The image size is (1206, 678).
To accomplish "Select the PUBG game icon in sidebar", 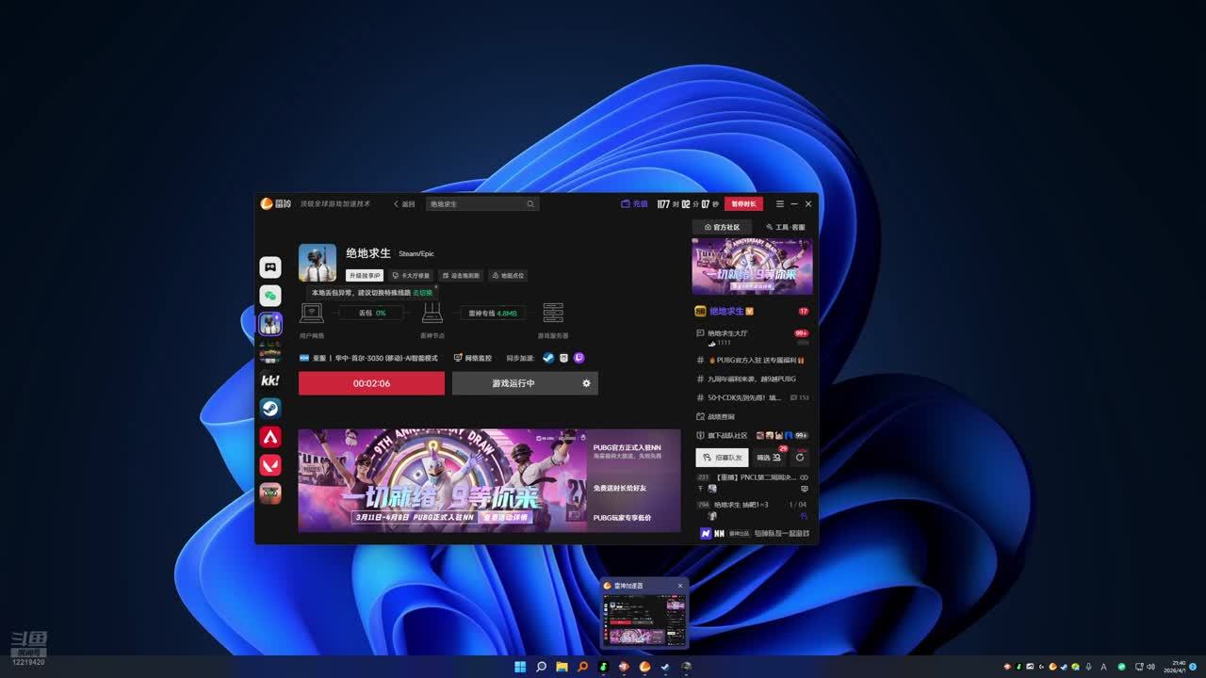I will click(x=270, y=324).
